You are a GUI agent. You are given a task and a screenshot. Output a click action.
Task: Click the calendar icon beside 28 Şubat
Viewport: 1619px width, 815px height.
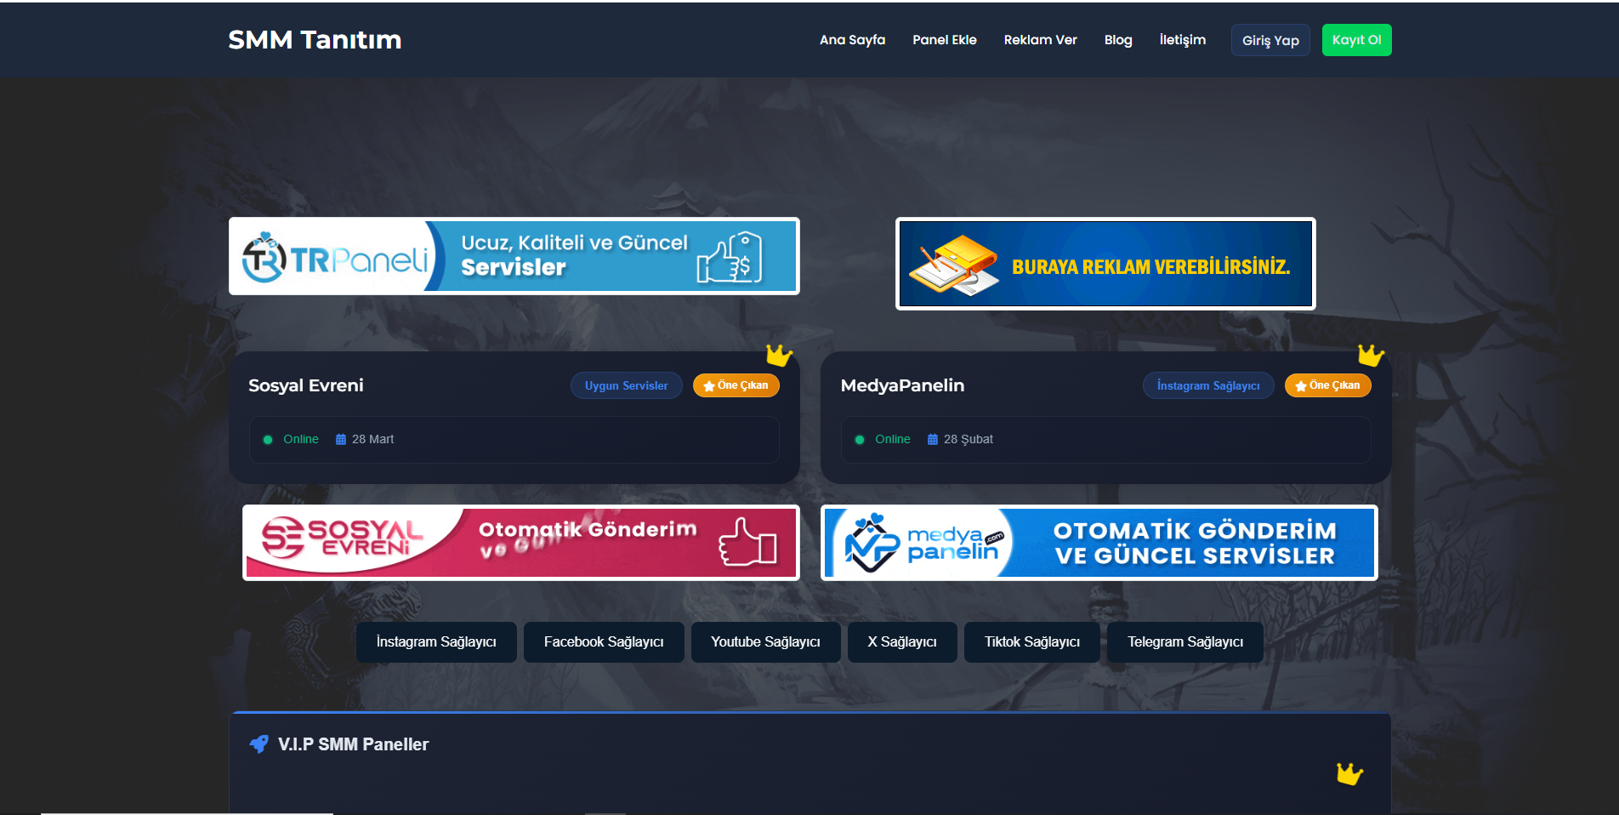click(933, 440)
